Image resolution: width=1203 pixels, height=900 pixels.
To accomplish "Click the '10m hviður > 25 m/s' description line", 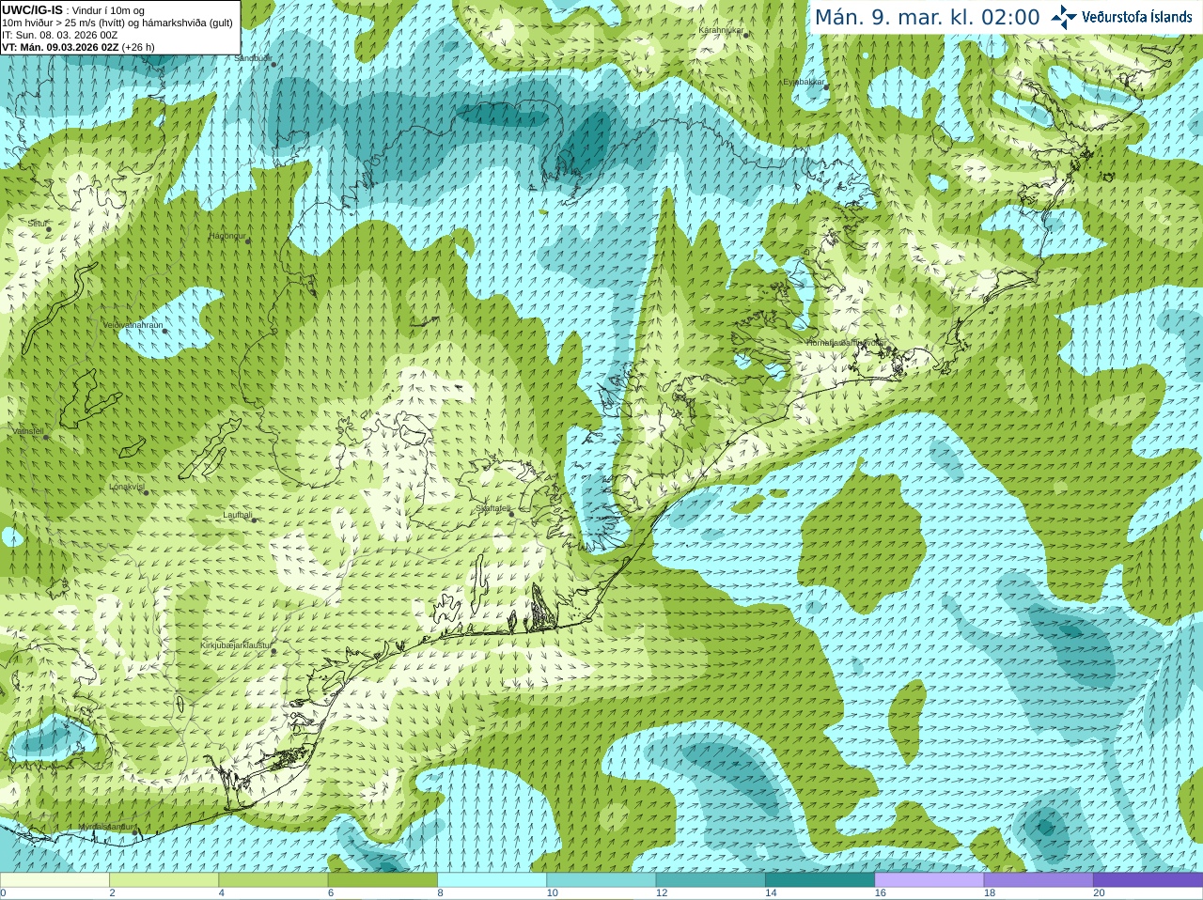I will [x=117, y=23].
